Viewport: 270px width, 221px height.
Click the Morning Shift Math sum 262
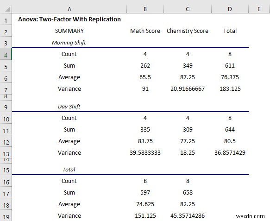click(145, 66)
